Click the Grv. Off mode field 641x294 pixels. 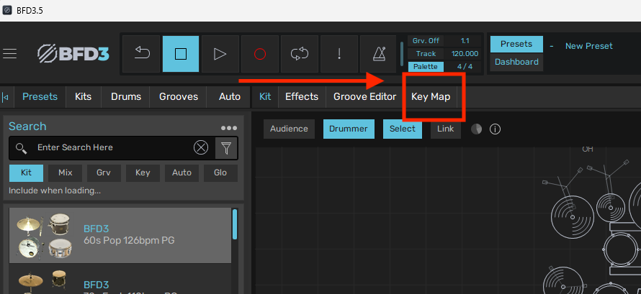426,41
